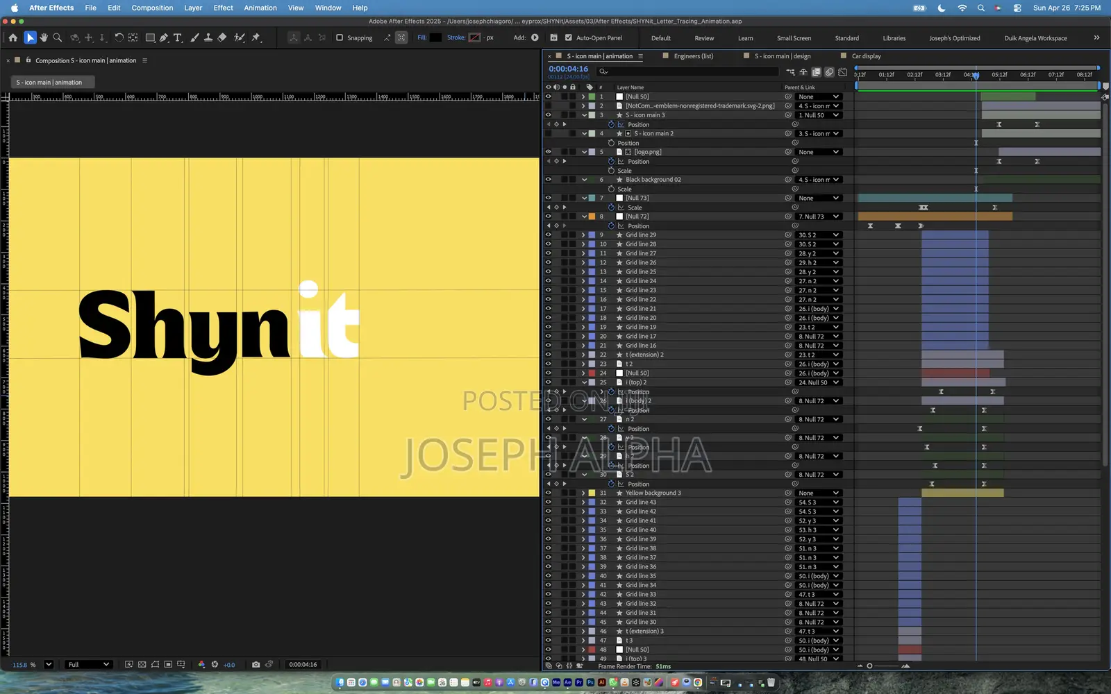
Task: Toggle visibility of [logo.png] layer
Action: (x=548, y=152)
